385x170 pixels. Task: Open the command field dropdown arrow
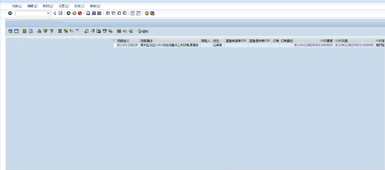pos(48,14)
